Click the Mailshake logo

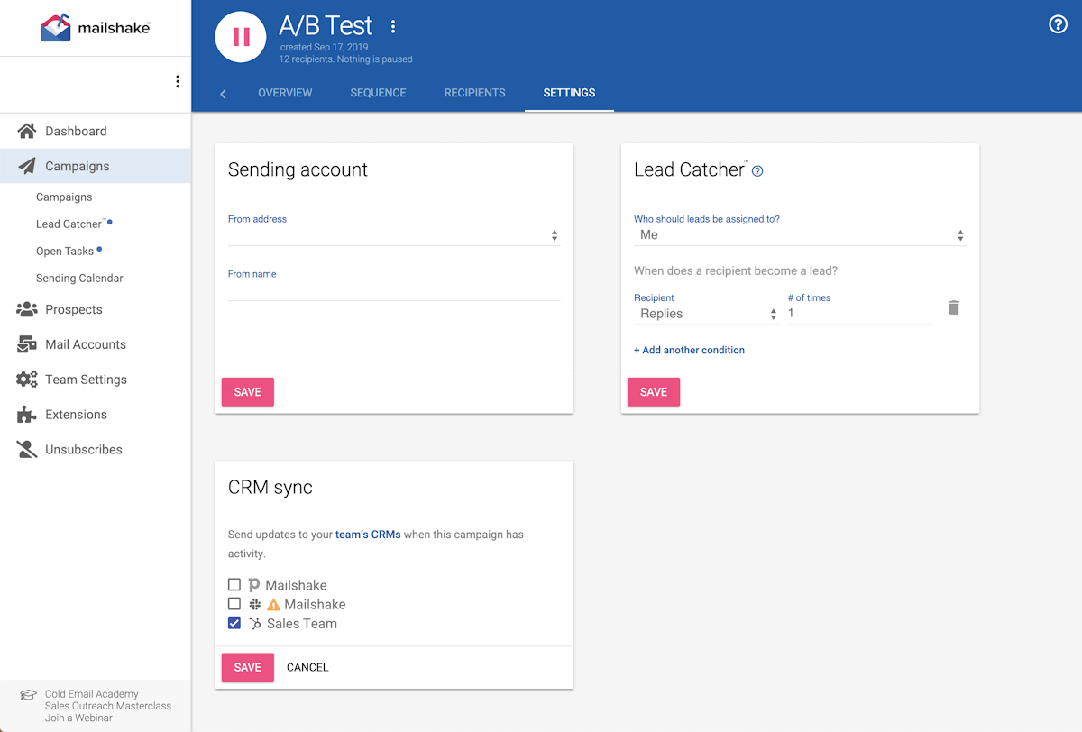pos(96,28)
